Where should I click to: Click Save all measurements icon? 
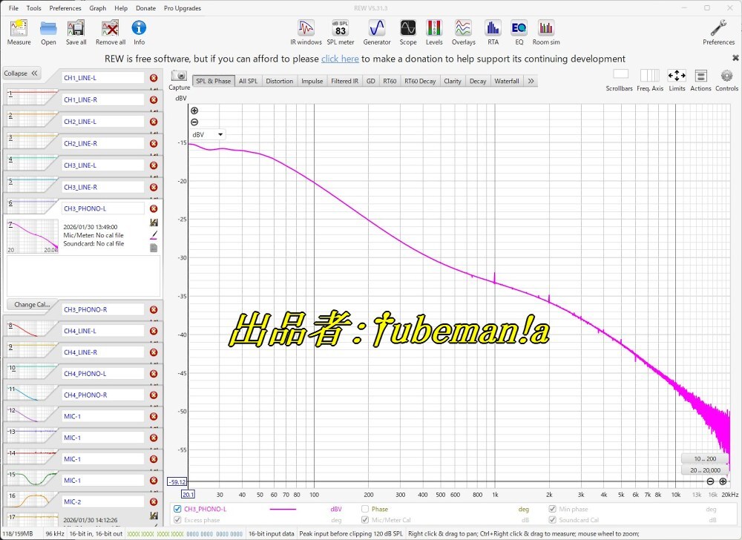(x=76, y=32)
